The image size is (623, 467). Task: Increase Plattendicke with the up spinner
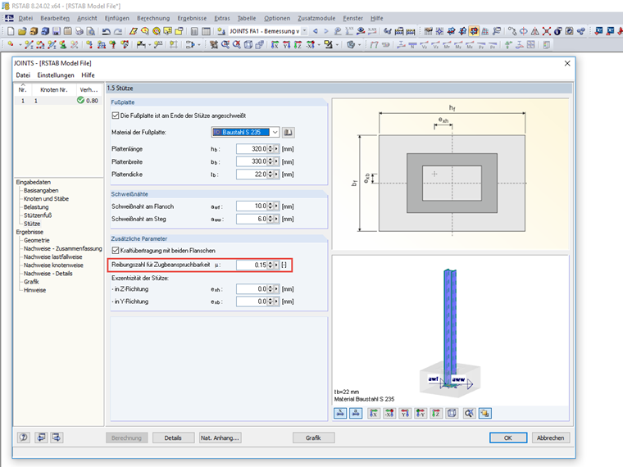pyautogui.click(x=271, y=172)
